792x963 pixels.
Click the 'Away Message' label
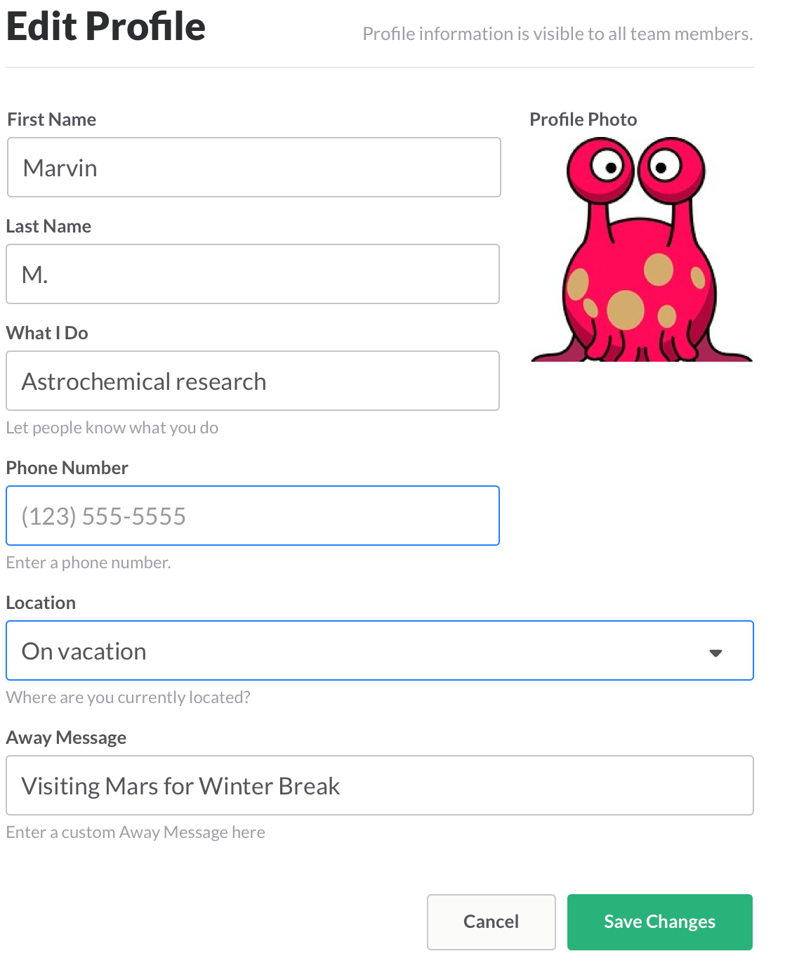67,738
